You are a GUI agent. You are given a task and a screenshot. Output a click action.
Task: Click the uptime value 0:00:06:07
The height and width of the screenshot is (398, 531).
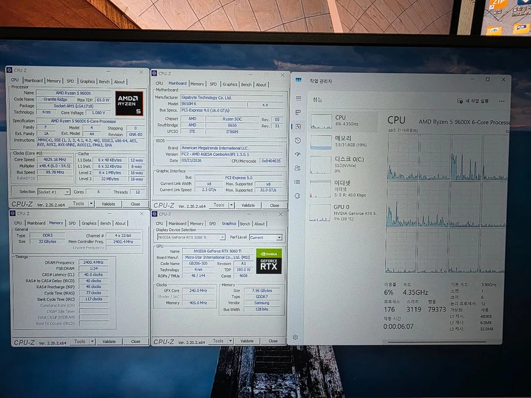pos(398,326)
